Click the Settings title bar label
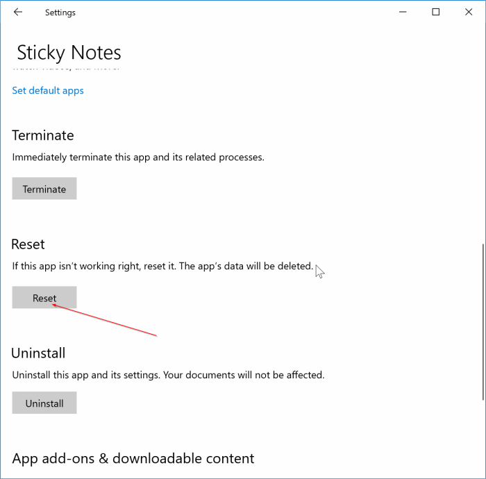 tap(60, 12)
